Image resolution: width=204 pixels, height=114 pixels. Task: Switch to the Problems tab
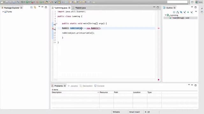(x=59, y=86)
